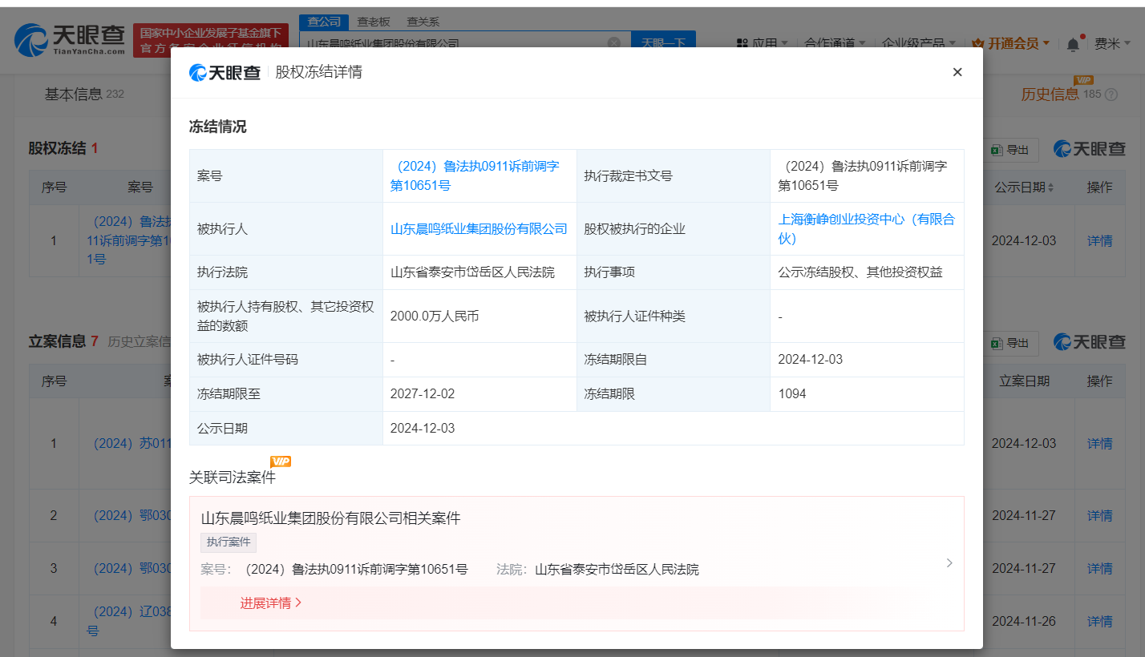The image size is (1145, 657).
Task: Click 导出 button in 股权冻结 section
Action: 1010,150
